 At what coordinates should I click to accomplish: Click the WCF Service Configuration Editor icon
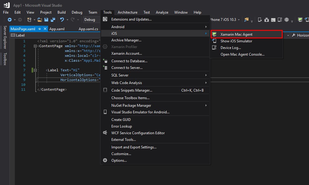pyautogui.click(x=105, y=133)
